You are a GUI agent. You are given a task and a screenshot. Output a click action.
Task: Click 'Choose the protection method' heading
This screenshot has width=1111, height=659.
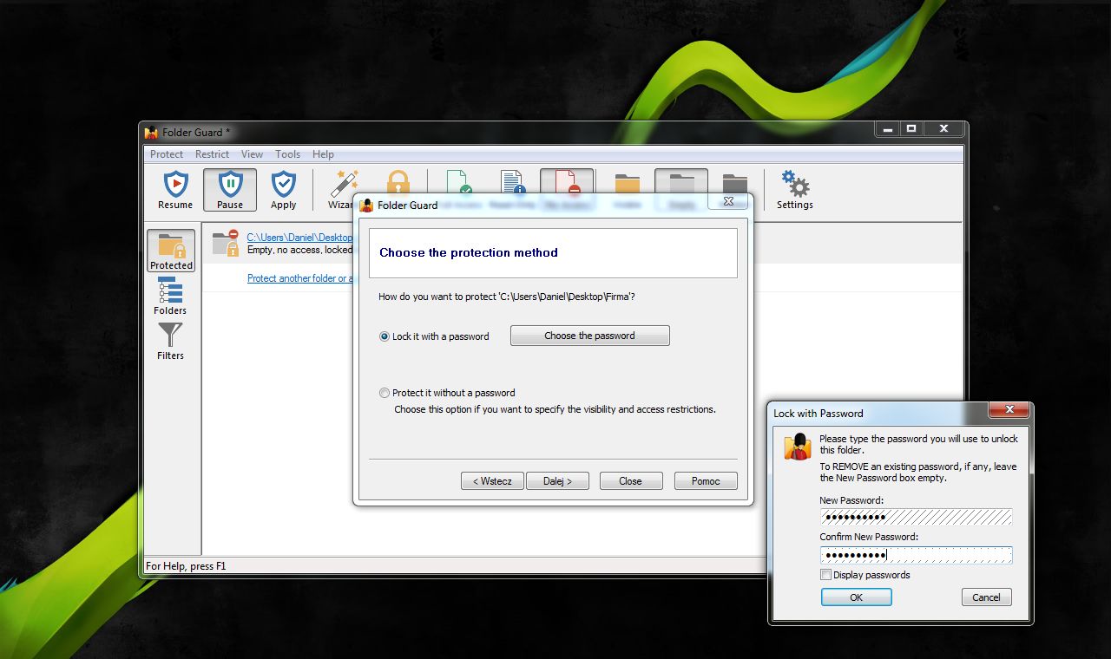(x=469, y=252)
